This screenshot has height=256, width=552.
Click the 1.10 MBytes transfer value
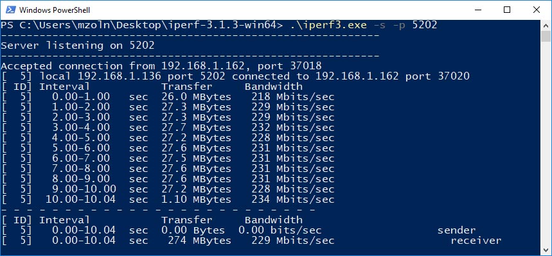[x=196, y=200]
